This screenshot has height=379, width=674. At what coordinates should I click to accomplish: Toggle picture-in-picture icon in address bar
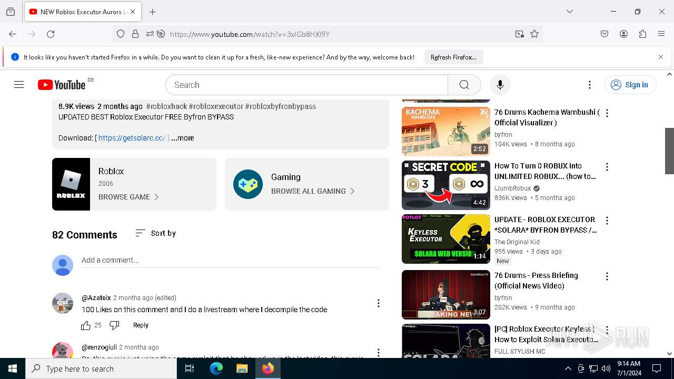(520, 34)
